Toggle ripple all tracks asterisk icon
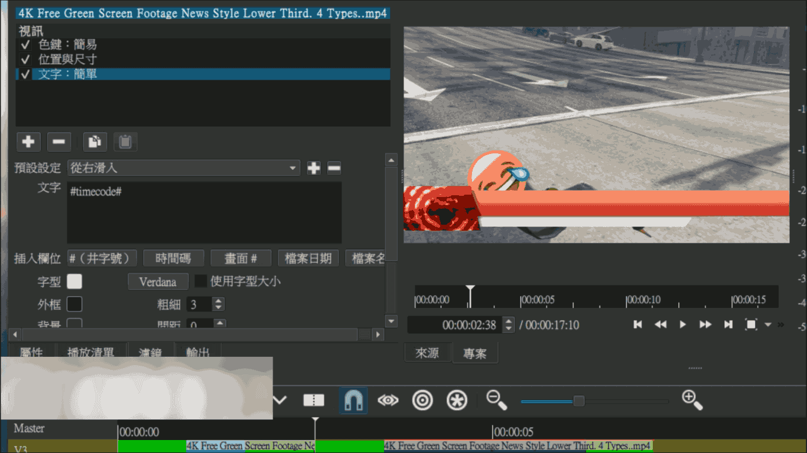 tap(456, 401)
